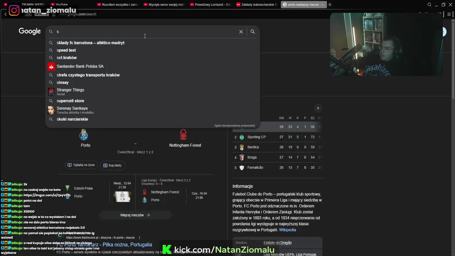Clear the search box with the X icon
This screenshot has height=256, width=455.
point(241,32)
